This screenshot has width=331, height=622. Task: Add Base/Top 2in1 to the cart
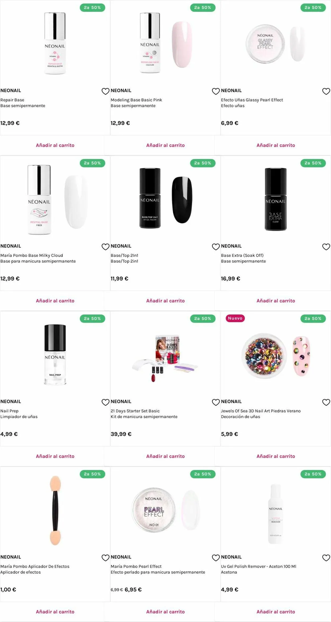click(x=165, y=301)
